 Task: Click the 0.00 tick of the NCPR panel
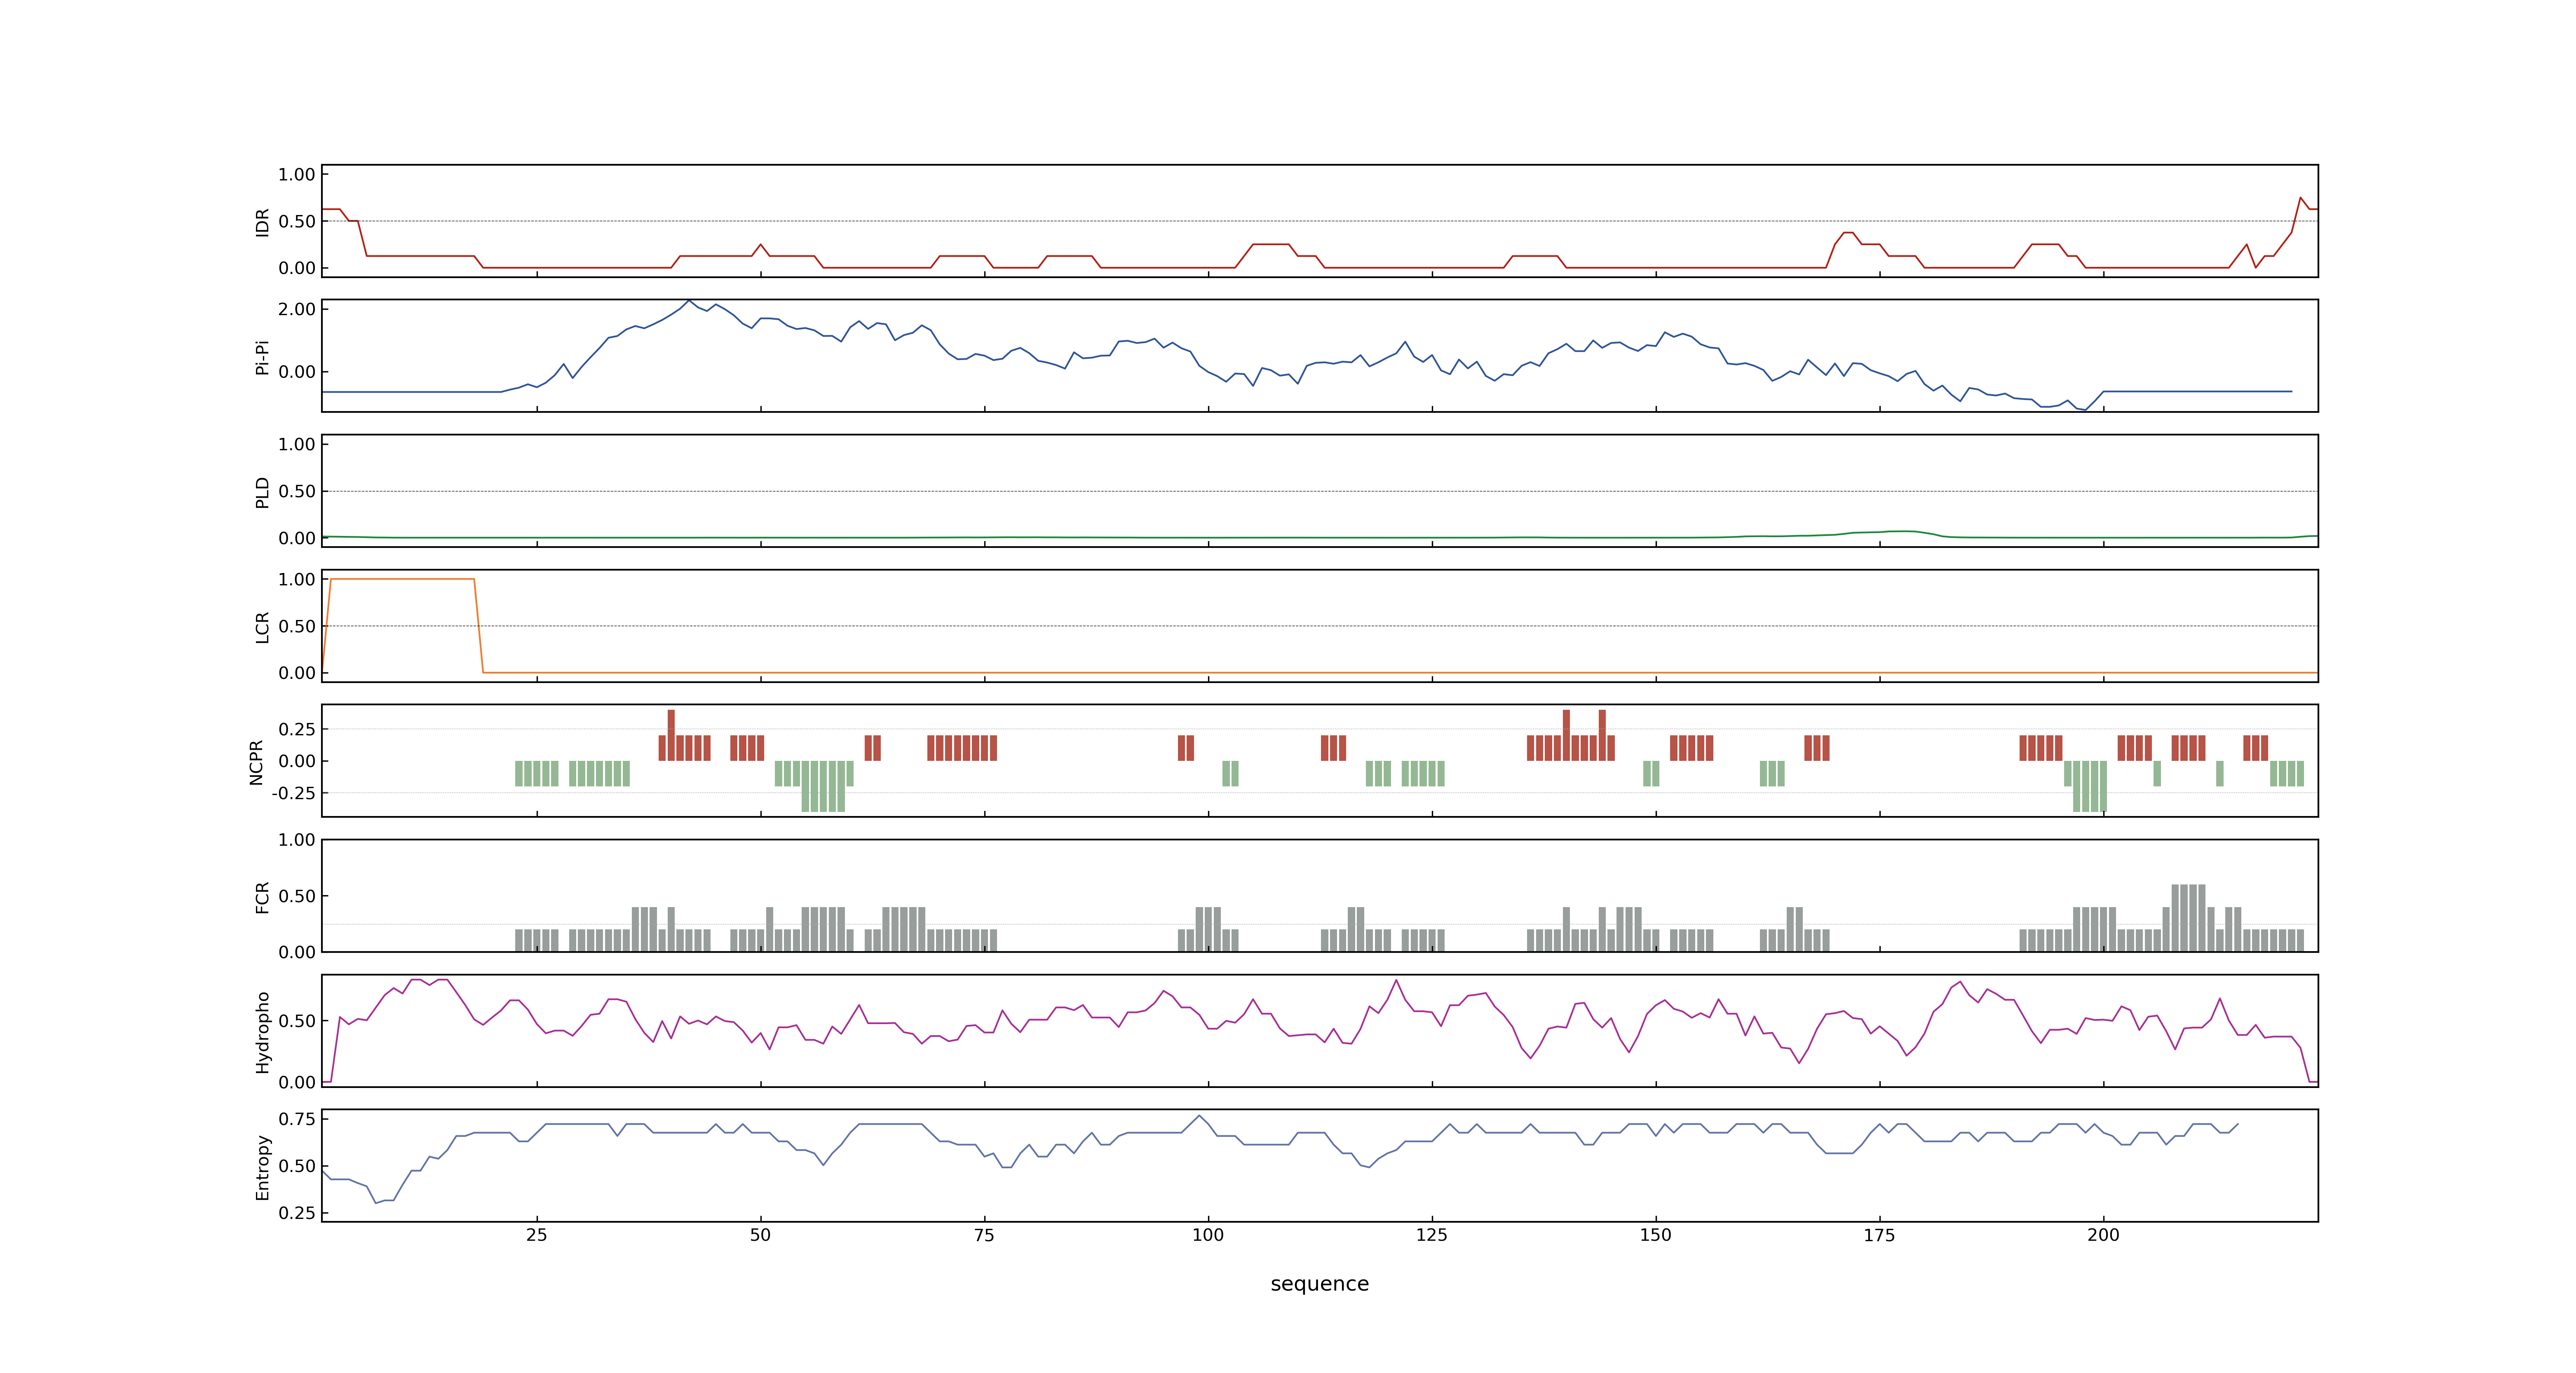click(297, 760)
